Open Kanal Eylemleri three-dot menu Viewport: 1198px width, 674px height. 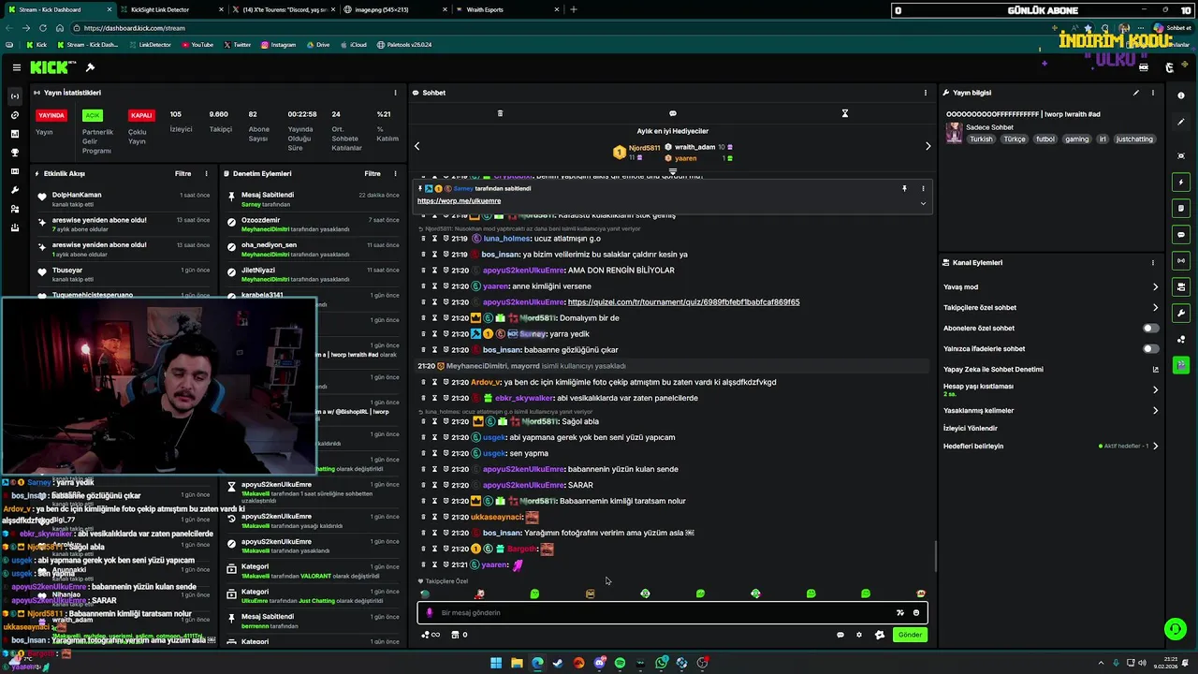tap(1153, 263)
